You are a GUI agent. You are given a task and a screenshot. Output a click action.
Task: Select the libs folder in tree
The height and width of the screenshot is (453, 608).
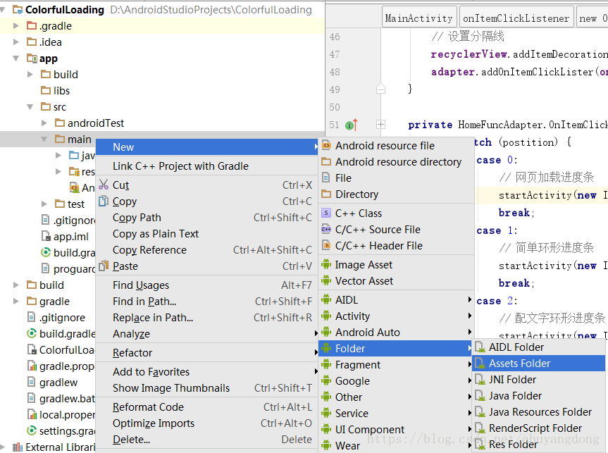click(61, 91)
